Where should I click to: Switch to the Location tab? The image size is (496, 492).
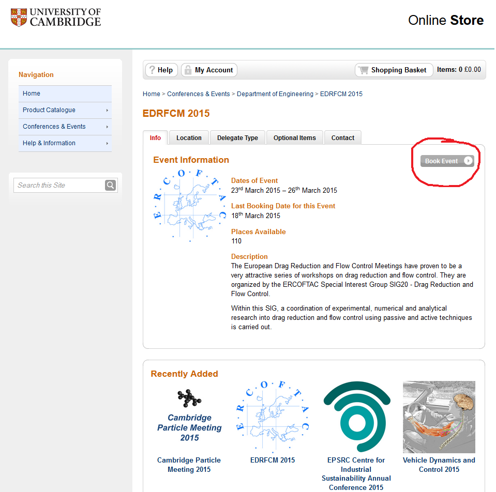[189, 138]
